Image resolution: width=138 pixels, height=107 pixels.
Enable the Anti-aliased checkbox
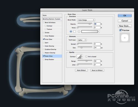tap(86, 56)
